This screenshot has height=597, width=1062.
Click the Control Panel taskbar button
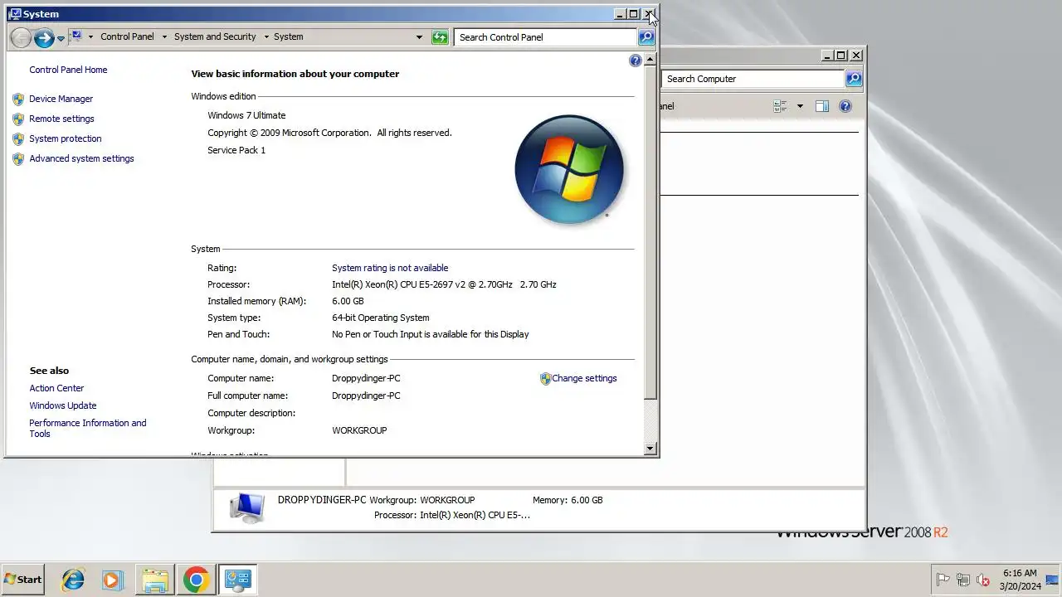coord(237,580)
